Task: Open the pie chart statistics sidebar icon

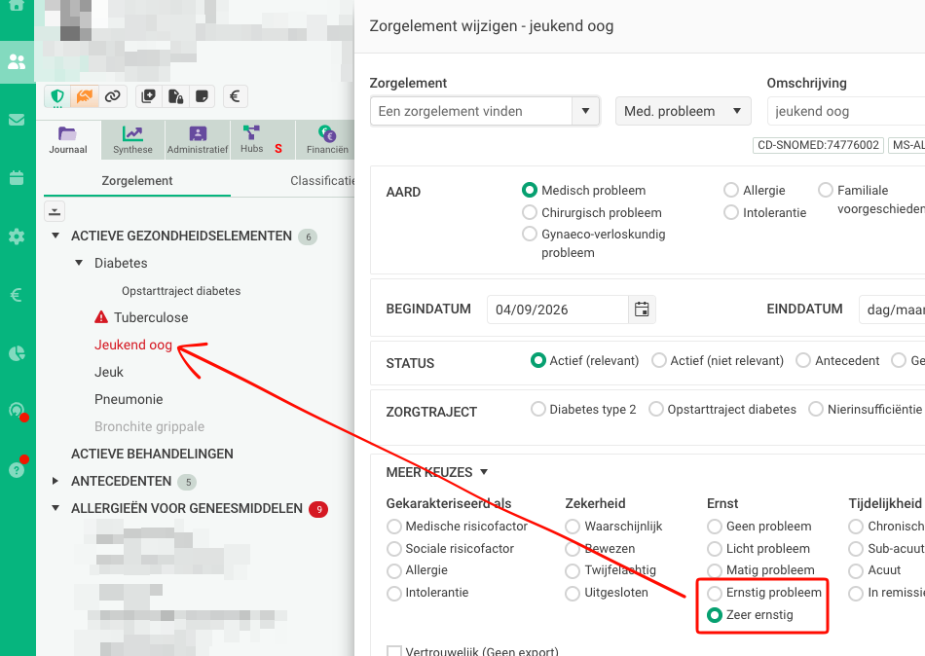Action: 17,353
